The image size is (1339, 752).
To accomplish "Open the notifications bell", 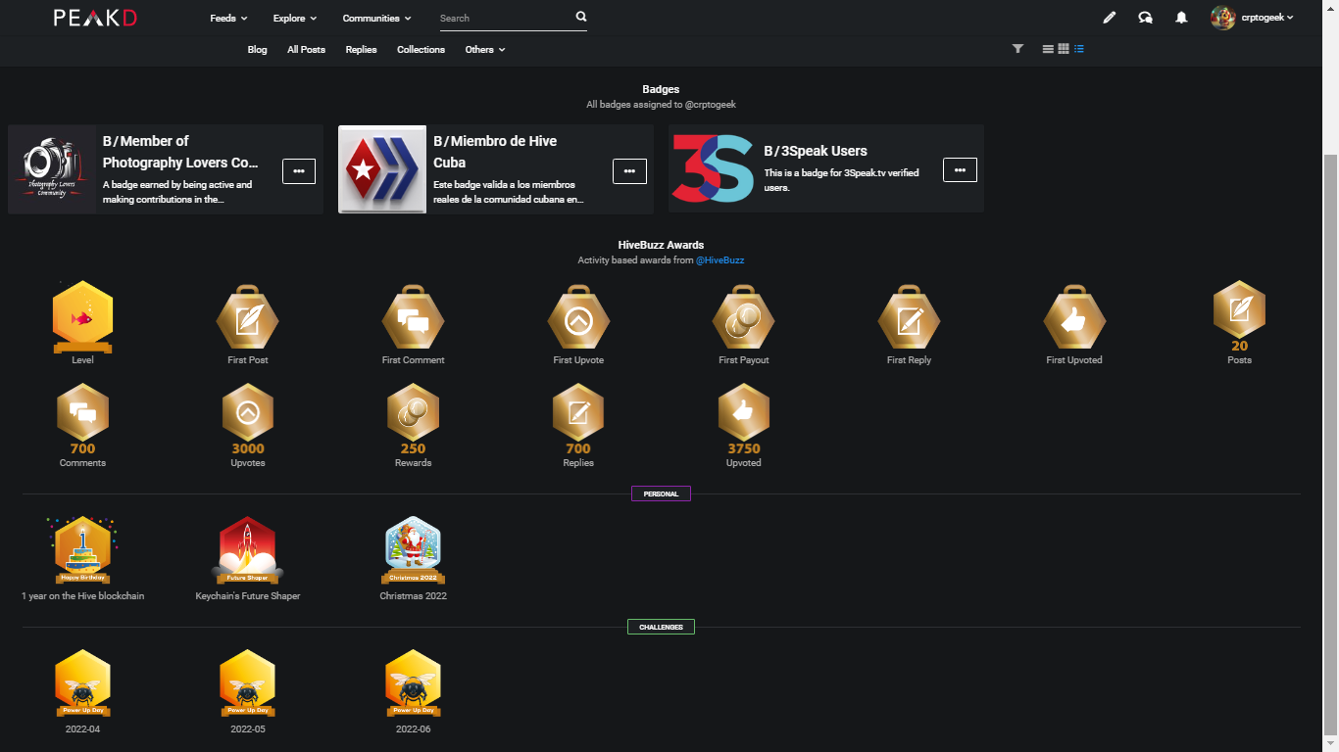I will click(1181, 18).
